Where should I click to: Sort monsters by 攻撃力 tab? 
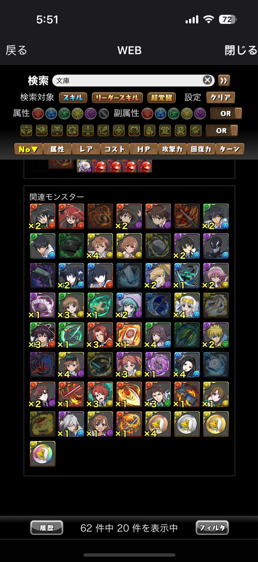pos(172,149)
